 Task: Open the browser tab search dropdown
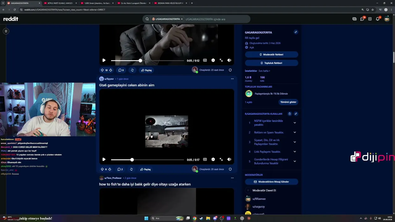(x=3, y=3)
